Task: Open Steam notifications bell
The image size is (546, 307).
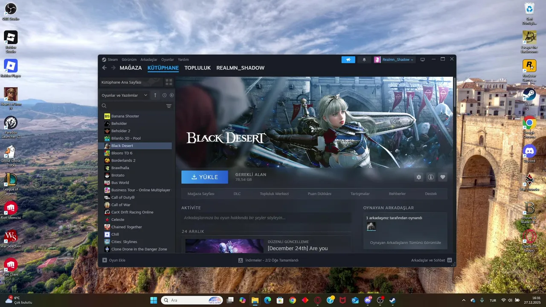Action: tap(364, 60)
